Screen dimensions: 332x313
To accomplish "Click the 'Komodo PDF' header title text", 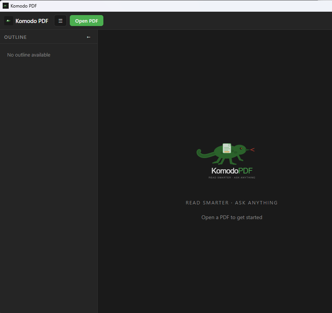I will pos(32,21).
